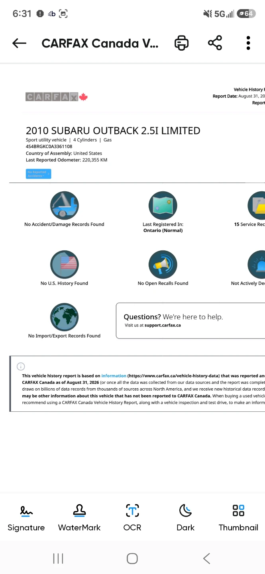This screenshot has height=574, width=265.
Task: Open the Thumbnail view
Action: [x=238, y=518]
